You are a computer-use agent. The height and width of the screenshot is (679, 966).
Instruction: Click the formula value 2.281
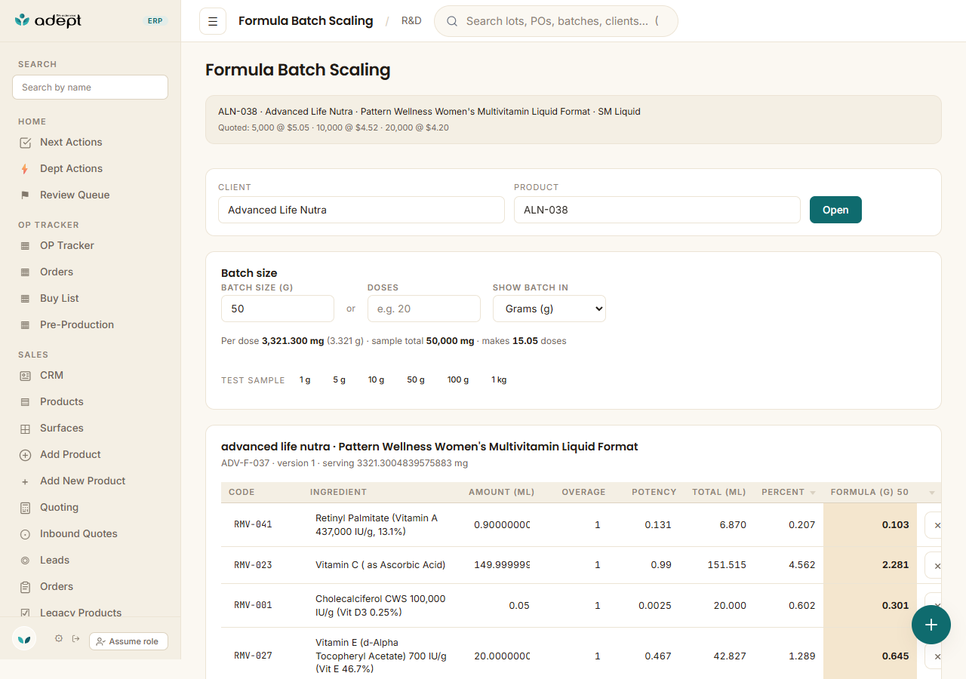click(895, 565)
